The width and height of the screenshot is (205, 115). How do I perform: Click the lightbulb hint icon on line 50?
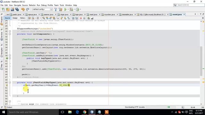[7, 85]
